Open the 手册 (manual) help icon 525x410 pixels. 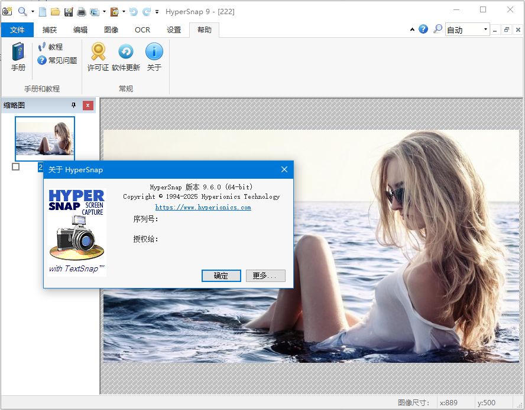(17, 57)
